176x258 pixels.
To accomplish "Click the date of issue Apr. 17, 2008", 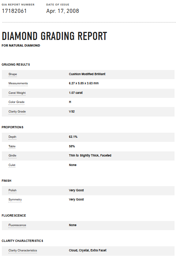I will pyautogui.click(x=63, y=11).
